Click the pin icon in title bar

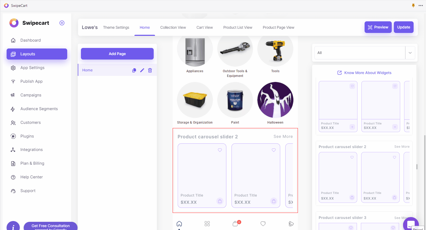[413, 6]
